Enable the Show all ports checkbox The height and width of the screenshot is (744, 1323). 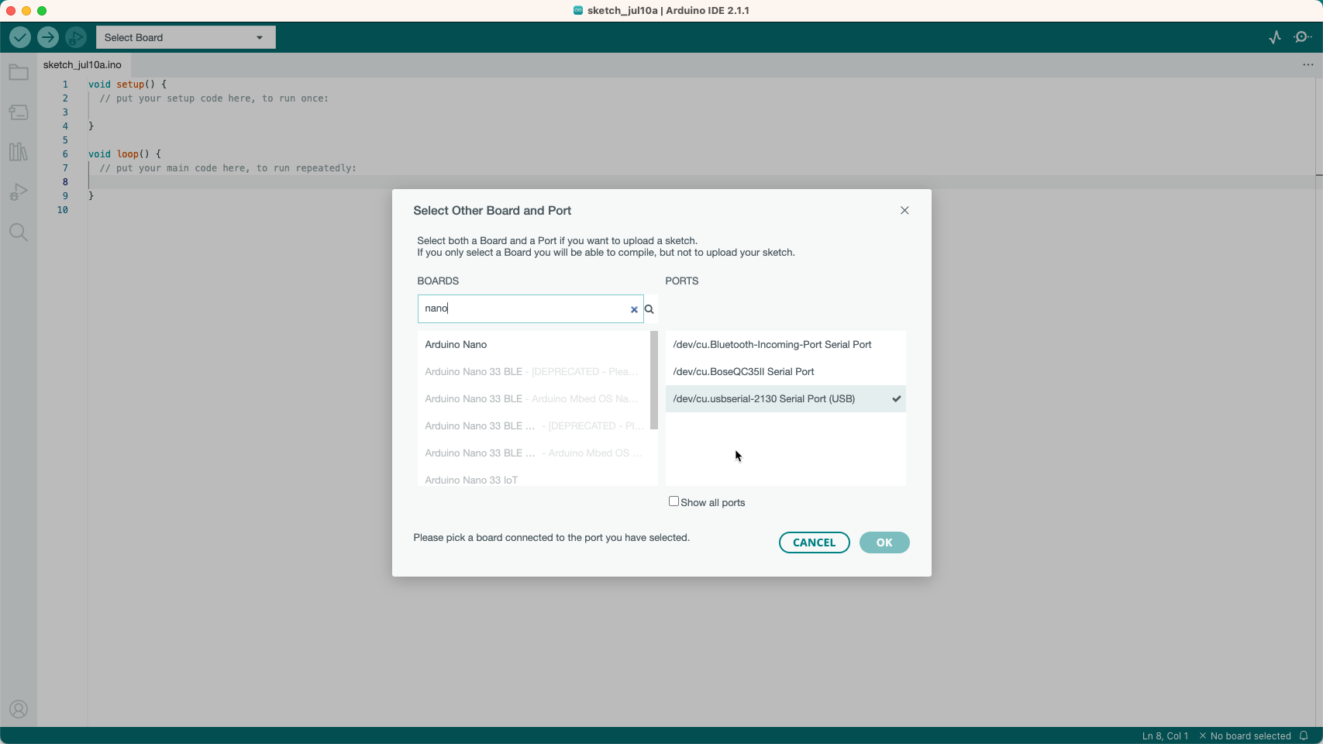tap(674, 501)
